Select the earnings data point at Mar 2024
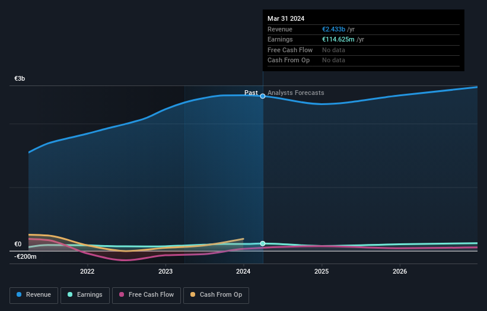Image resolution: width=487 pixels, height=311 pixels. point(263,243)
